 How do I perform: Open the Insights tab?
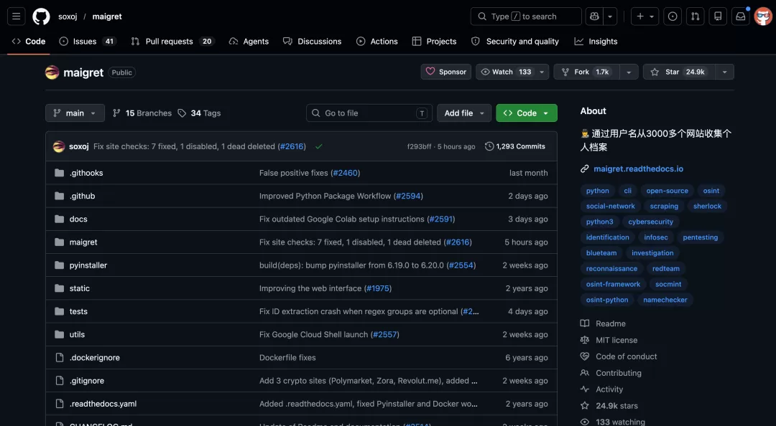[x=596, y=42]
